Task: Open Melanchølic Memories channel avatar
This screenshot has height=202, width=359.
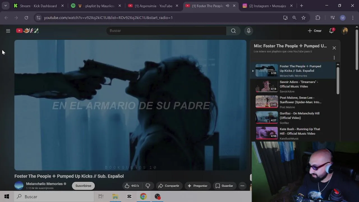Action: [x=19, y=185]
